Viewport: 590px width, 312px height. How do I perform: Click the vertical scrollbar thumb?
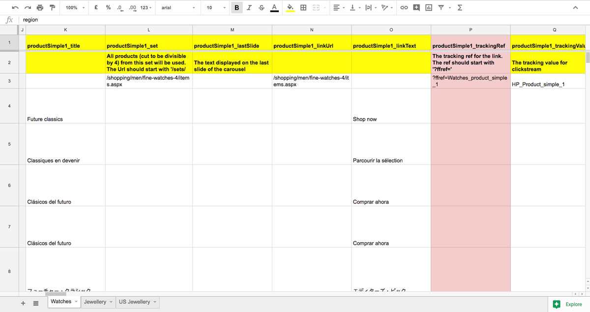(x=587, y=58)
